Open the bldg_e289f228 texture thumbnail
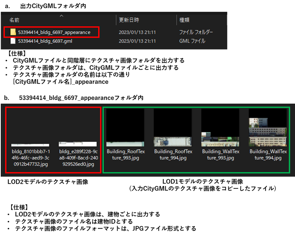This screenshot has width=295, height=236. tap(78, 144)
